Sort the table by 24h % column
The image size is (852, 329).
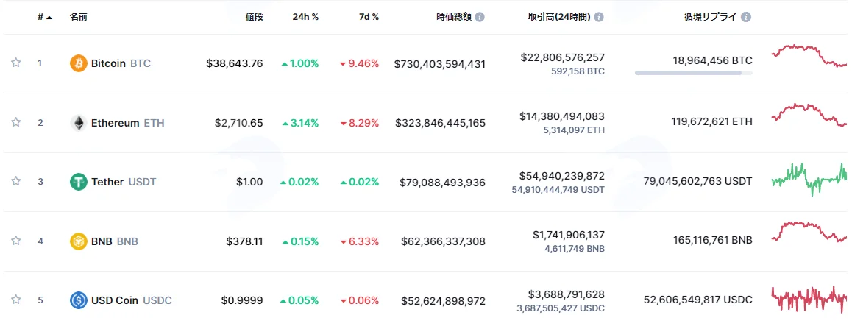click(305, 17)
